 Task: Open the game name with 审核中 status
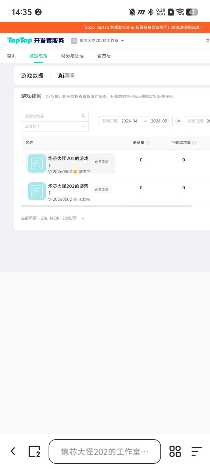tap(68, 162)
